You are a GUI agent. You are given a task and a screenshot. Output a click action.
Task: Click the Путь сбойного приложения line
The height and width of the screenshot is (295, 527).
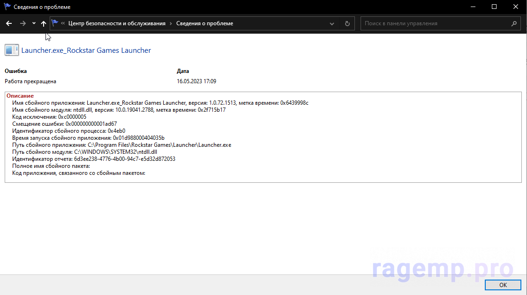tap(121, 145)
